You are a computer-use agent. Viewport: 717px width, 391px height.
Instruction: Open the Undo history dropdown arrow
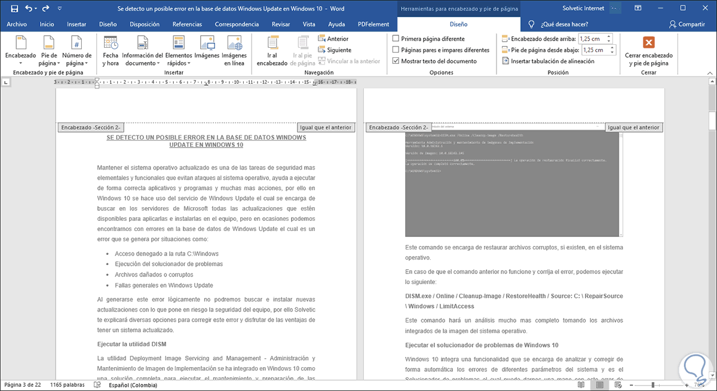pyautogui.click(x=37, y=10)
